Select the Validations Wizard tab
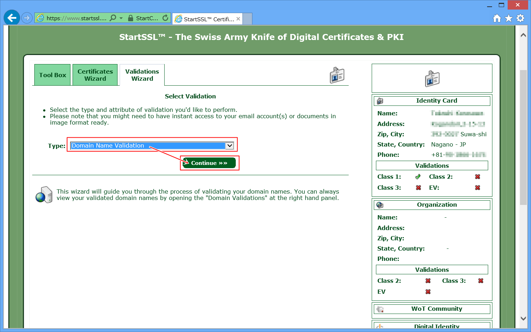The image size is (531, 332). (142, 75)
